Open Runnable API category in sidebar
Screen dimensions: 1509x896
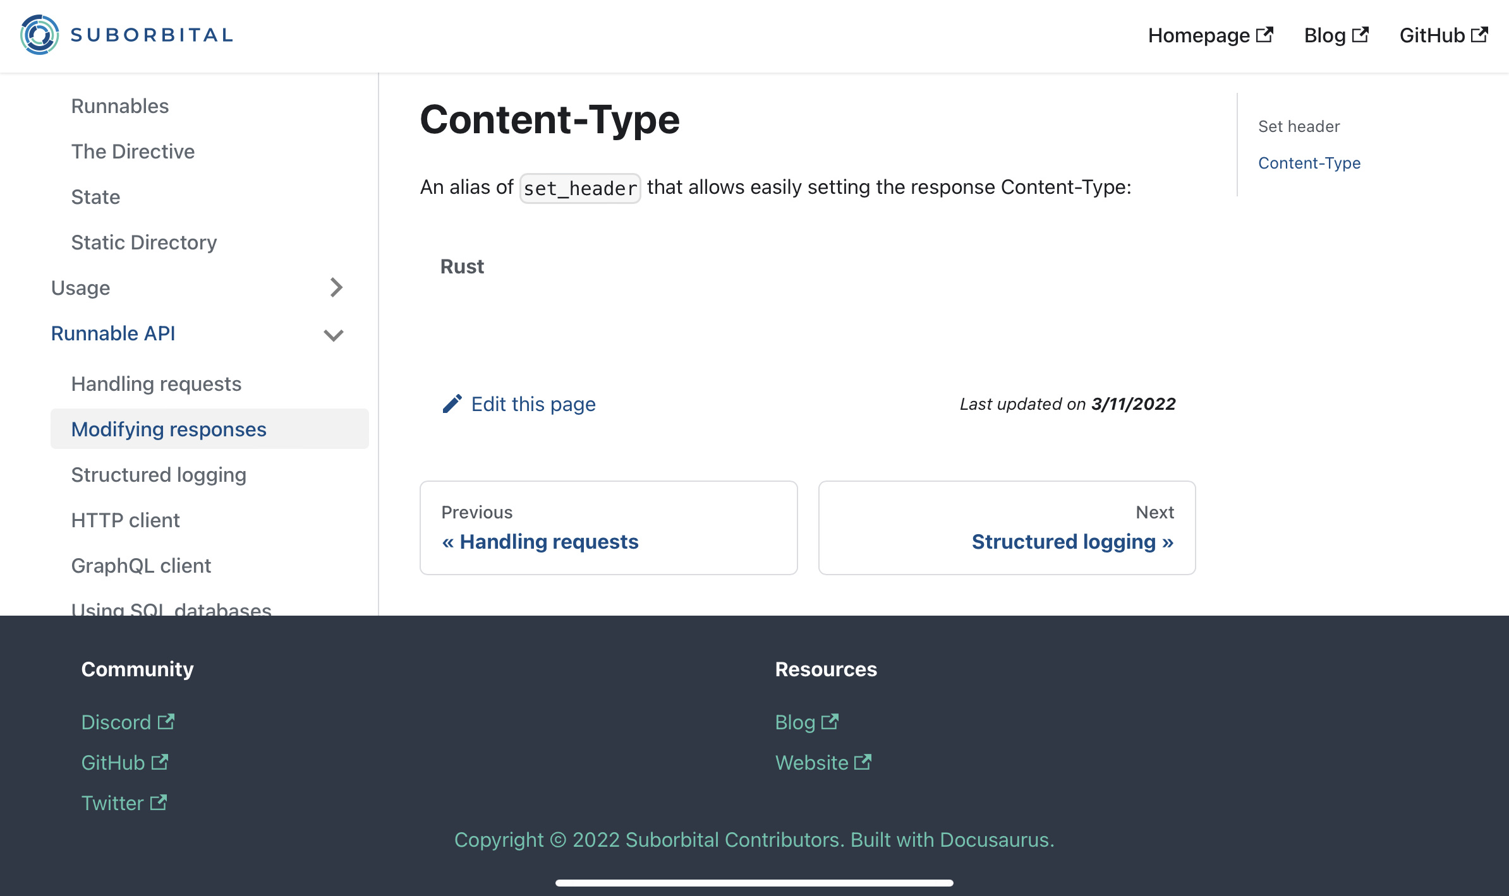[x=113, y=333]
